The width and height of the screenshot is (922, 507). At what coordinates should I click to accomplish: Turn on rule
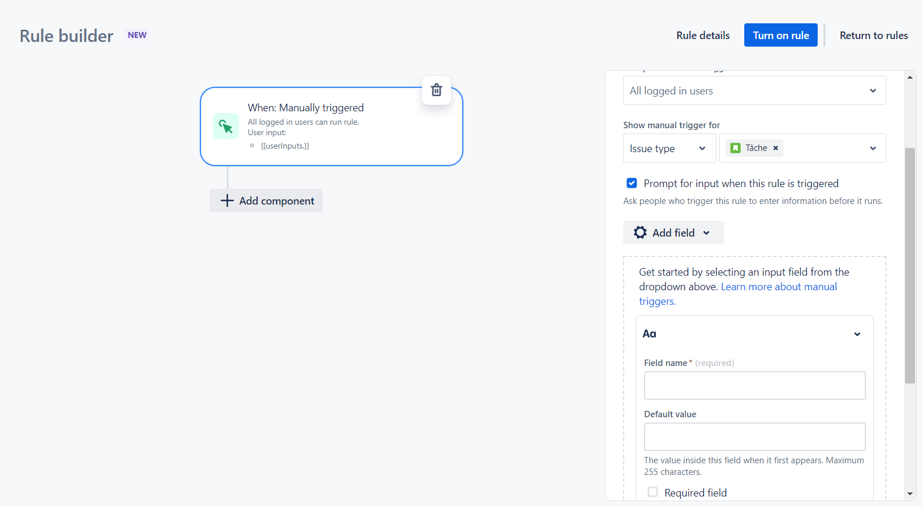781,35
